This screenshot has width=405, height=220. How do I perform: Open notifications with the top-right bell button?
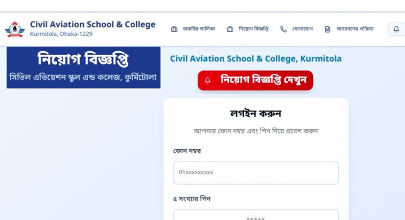coord(397,29)
